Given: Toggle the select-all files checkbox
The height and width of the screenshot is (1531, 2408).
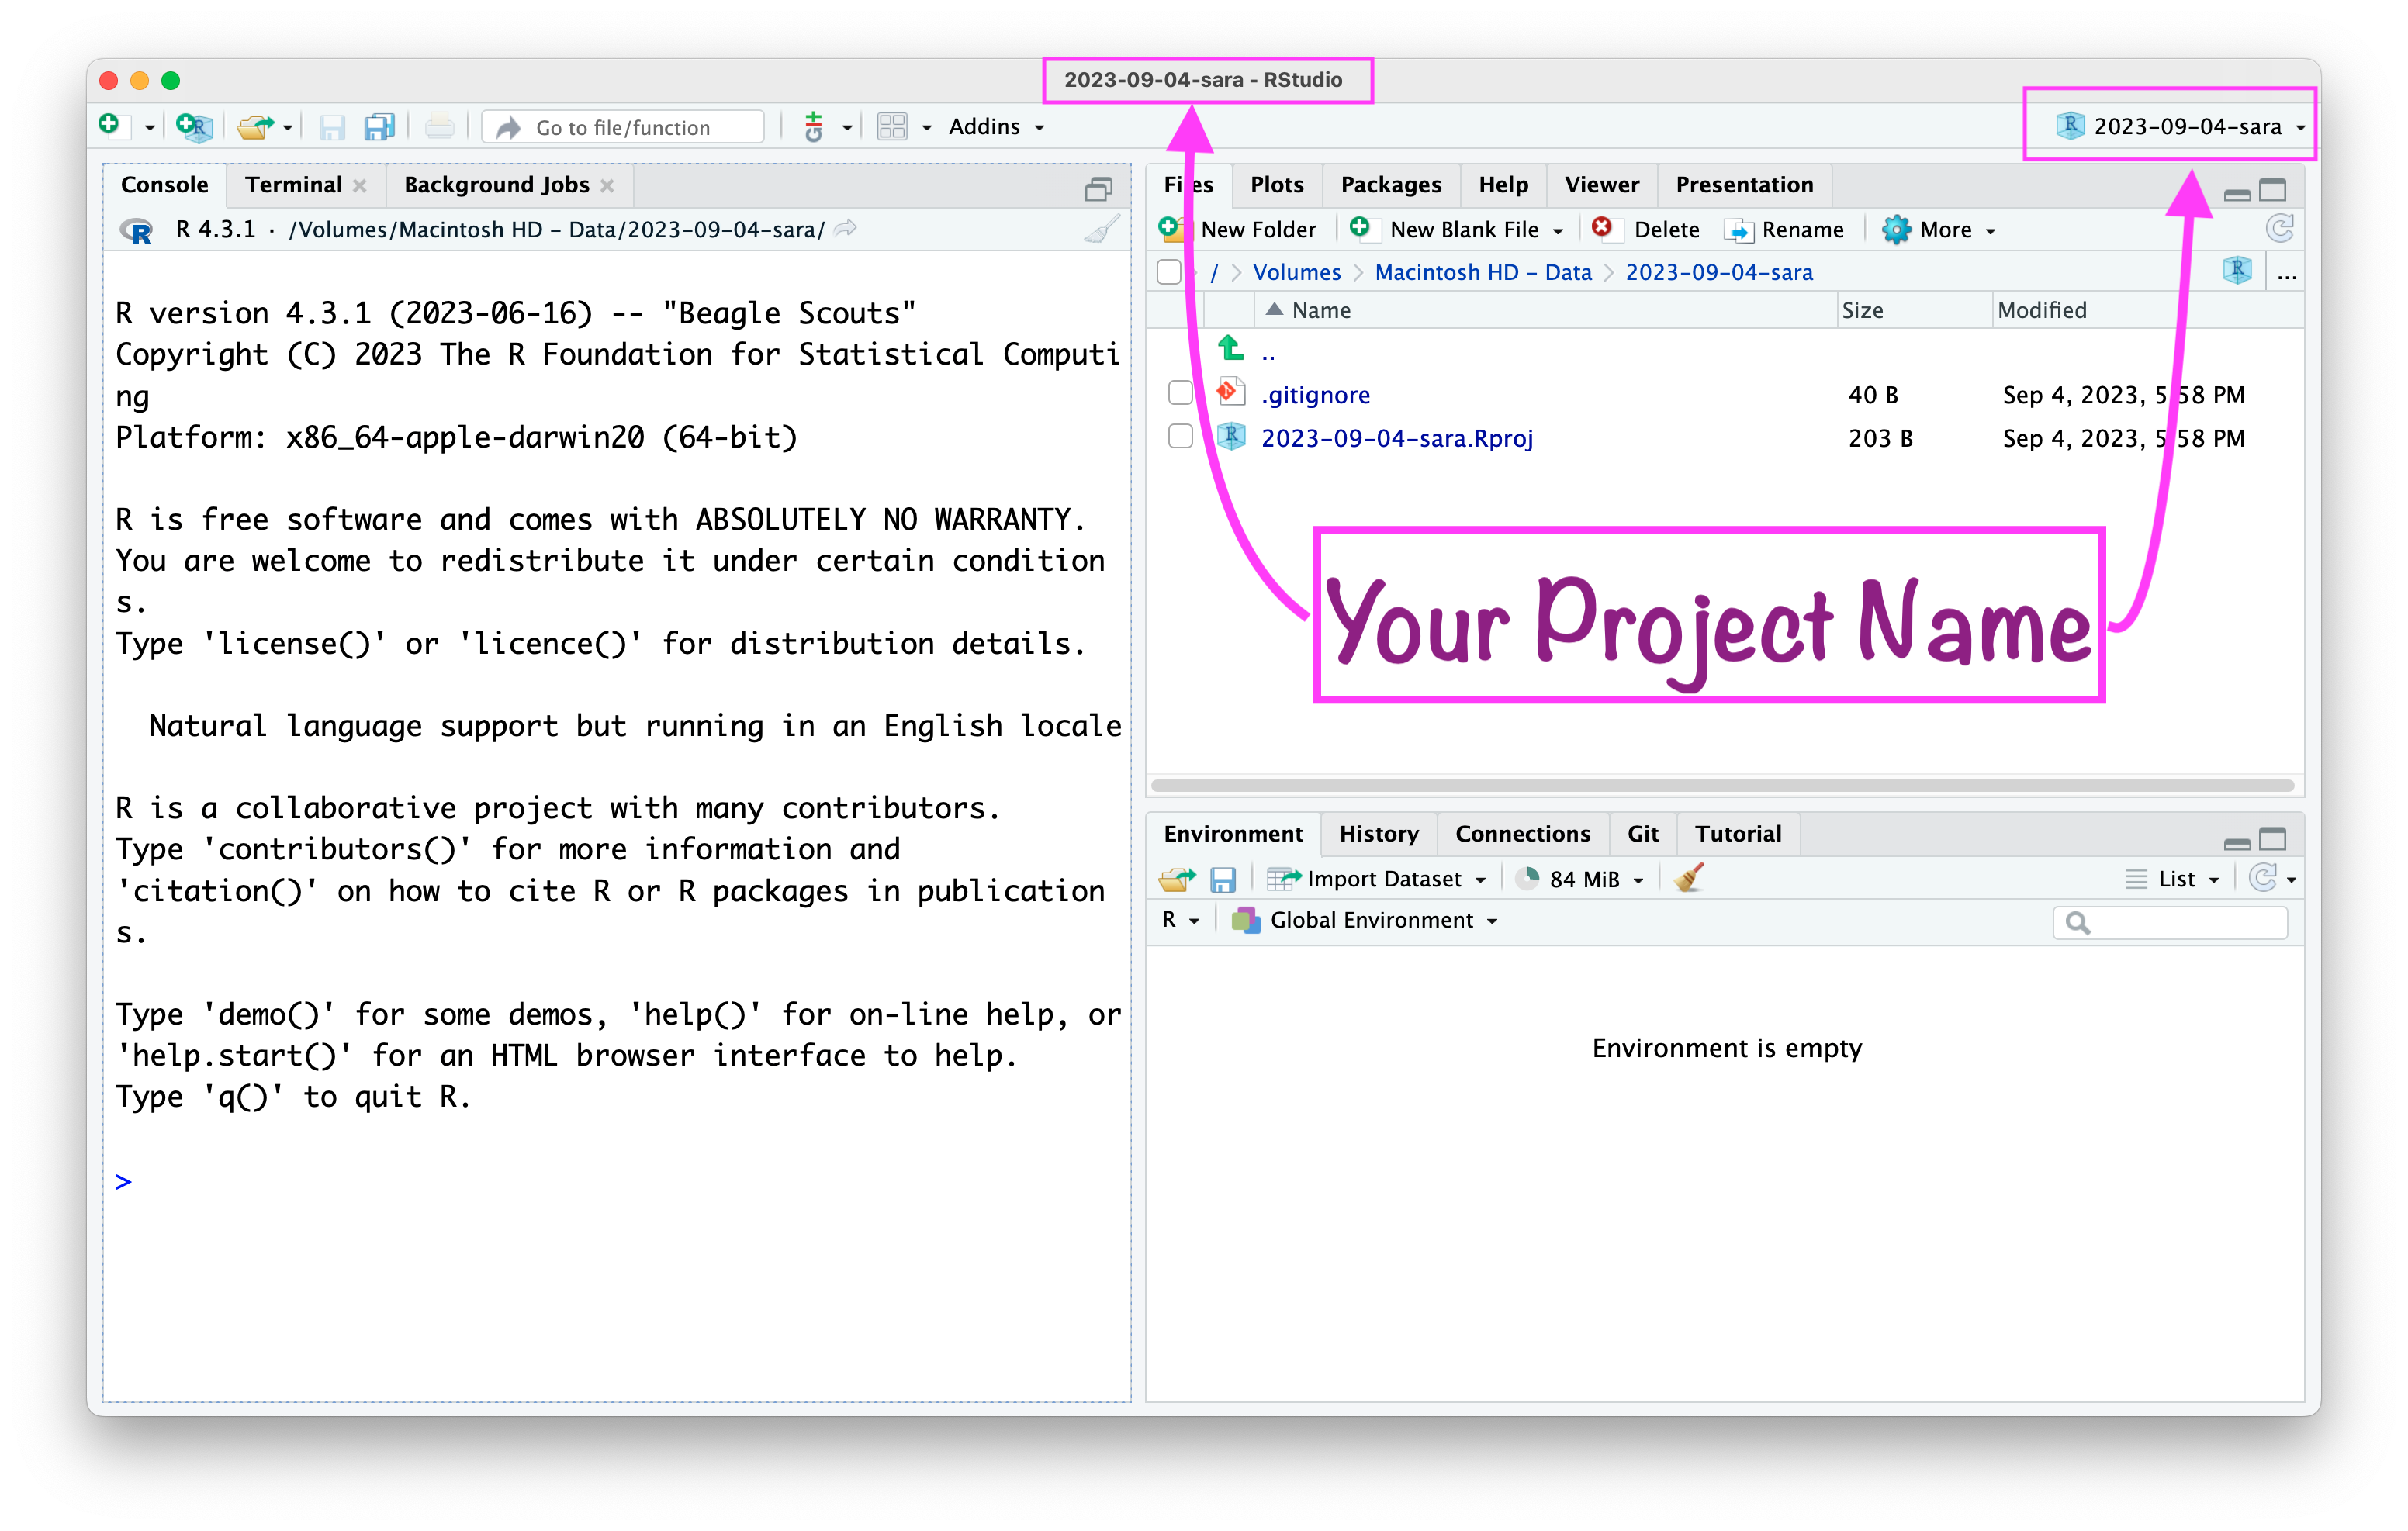Looking at the screenshot, I should [1168, 272].
